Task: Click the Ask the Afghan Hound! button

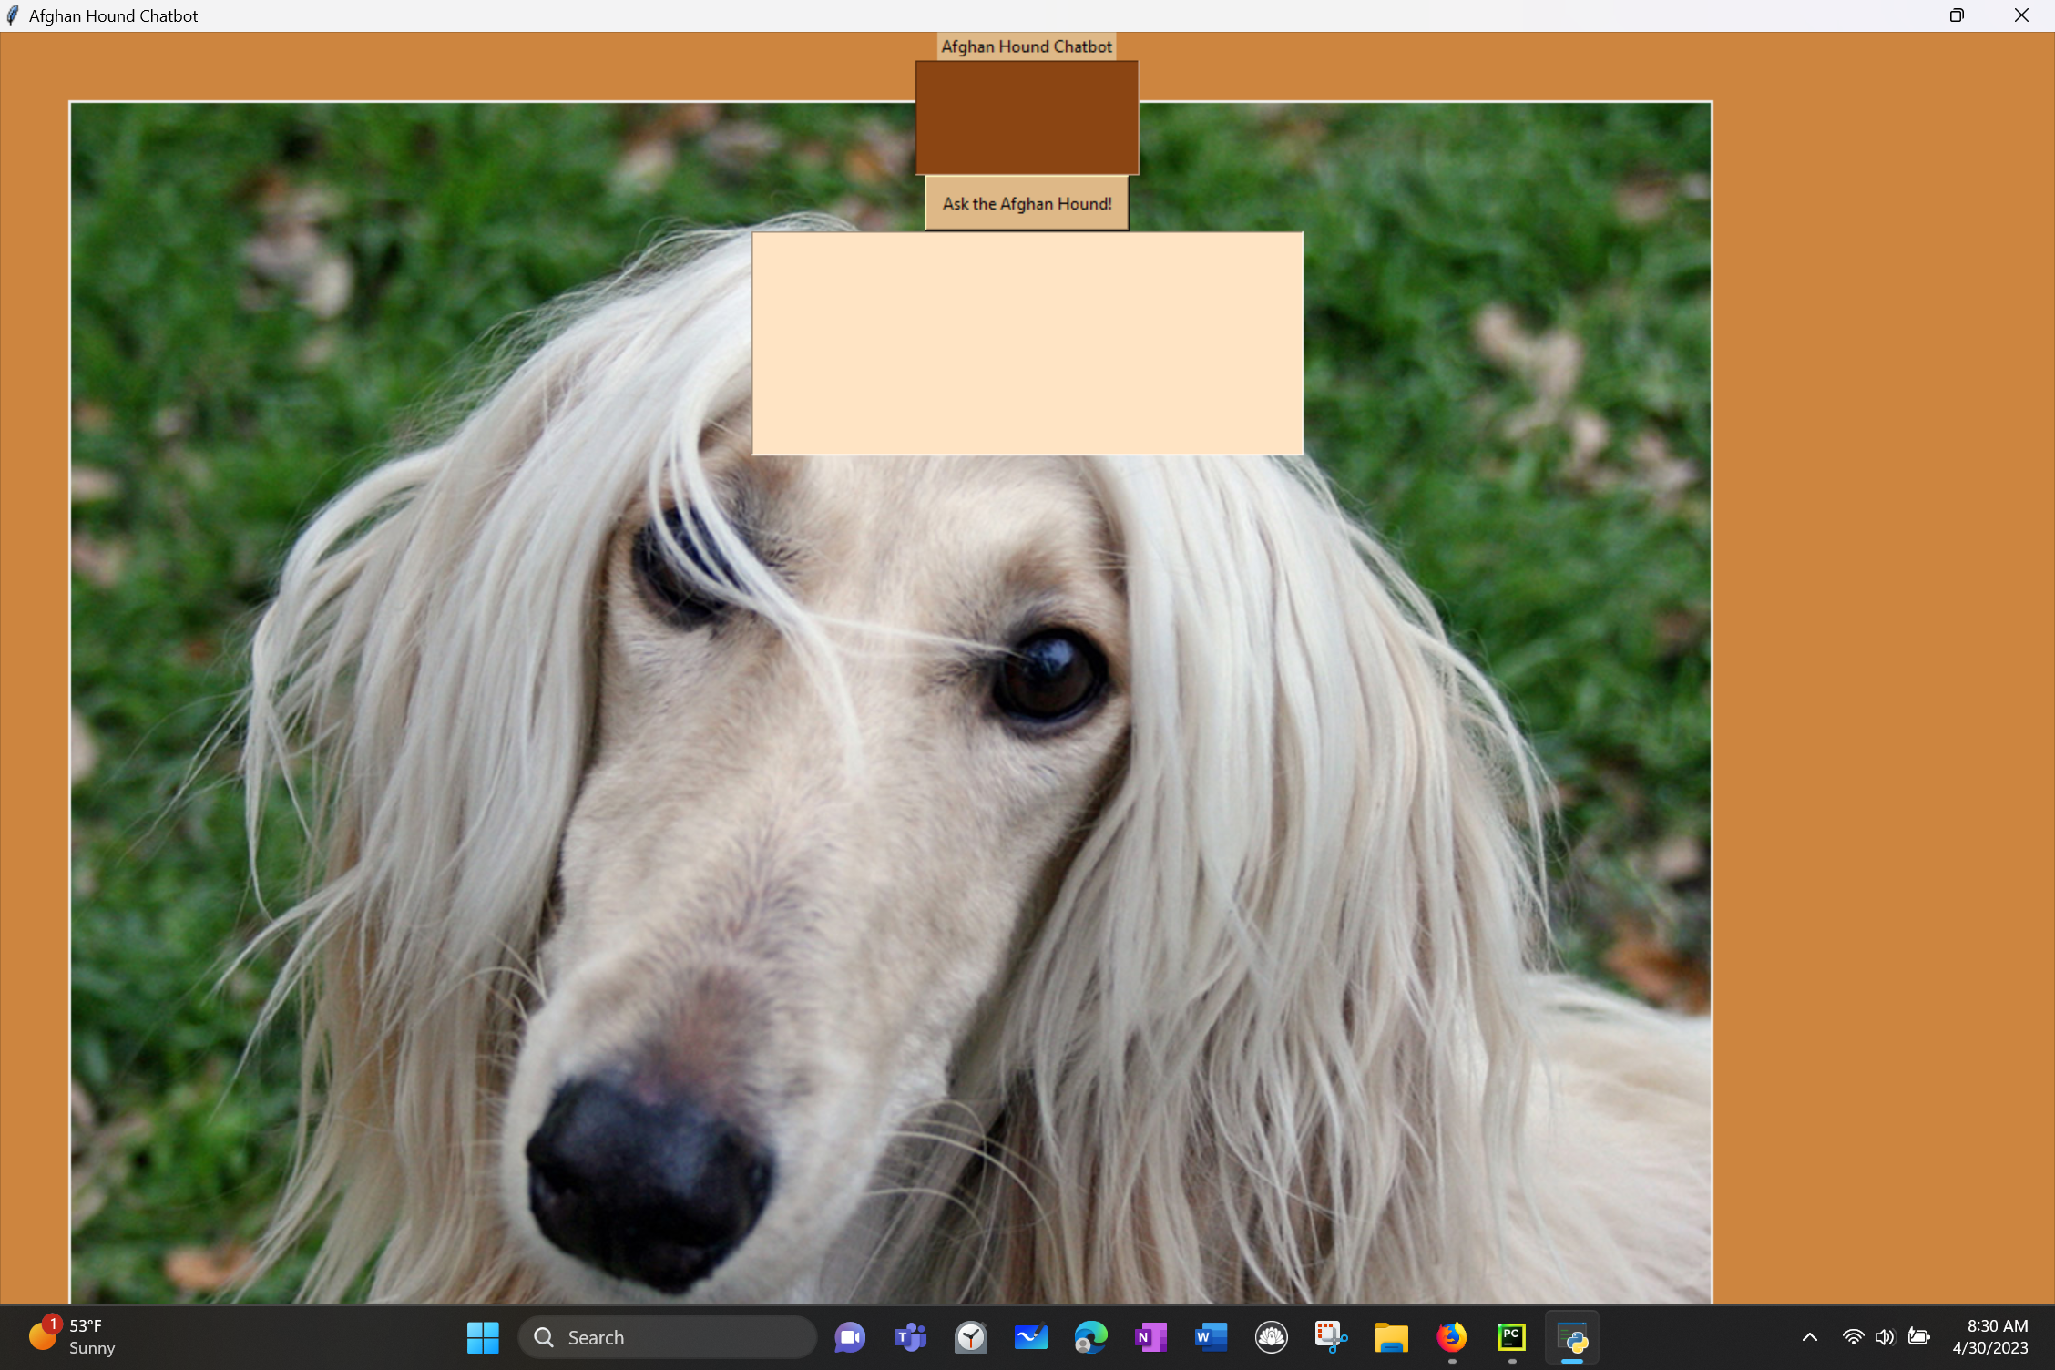Action: pyautogui.click(x=1027, y=204)
